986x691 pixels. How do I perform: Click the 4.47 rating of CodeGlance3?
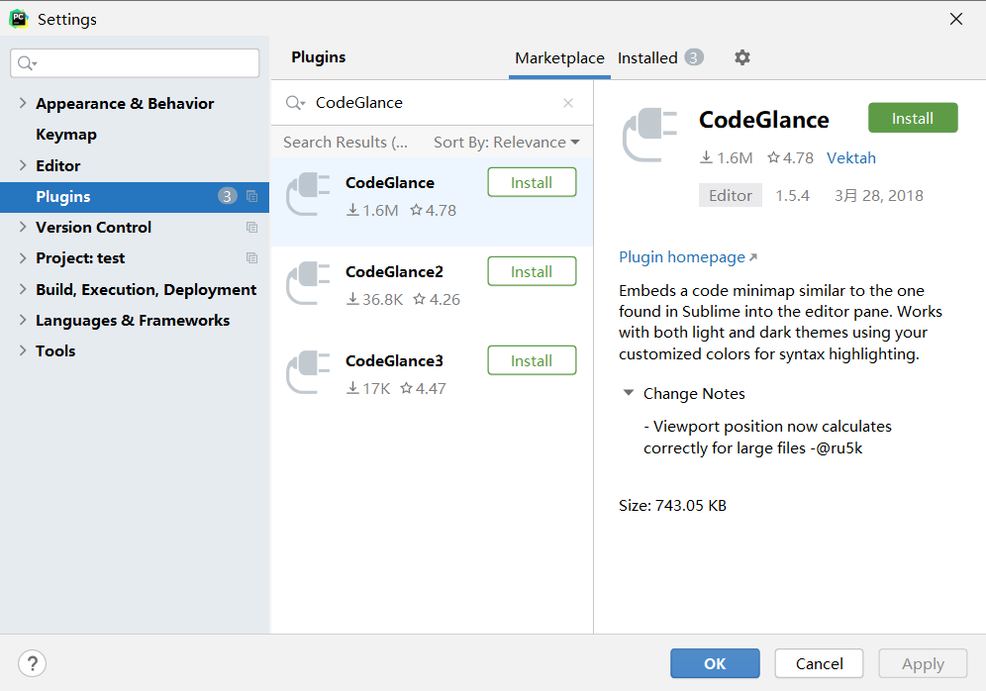click(x=431, y=389)
